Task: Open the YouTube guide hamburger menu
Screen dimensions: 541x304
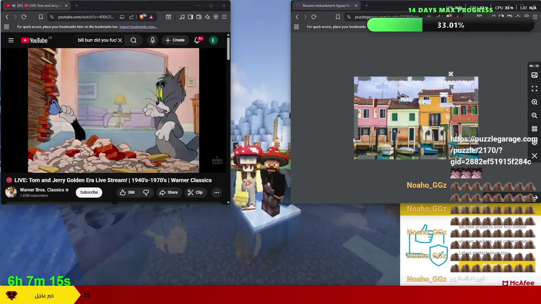Action: 11,40
